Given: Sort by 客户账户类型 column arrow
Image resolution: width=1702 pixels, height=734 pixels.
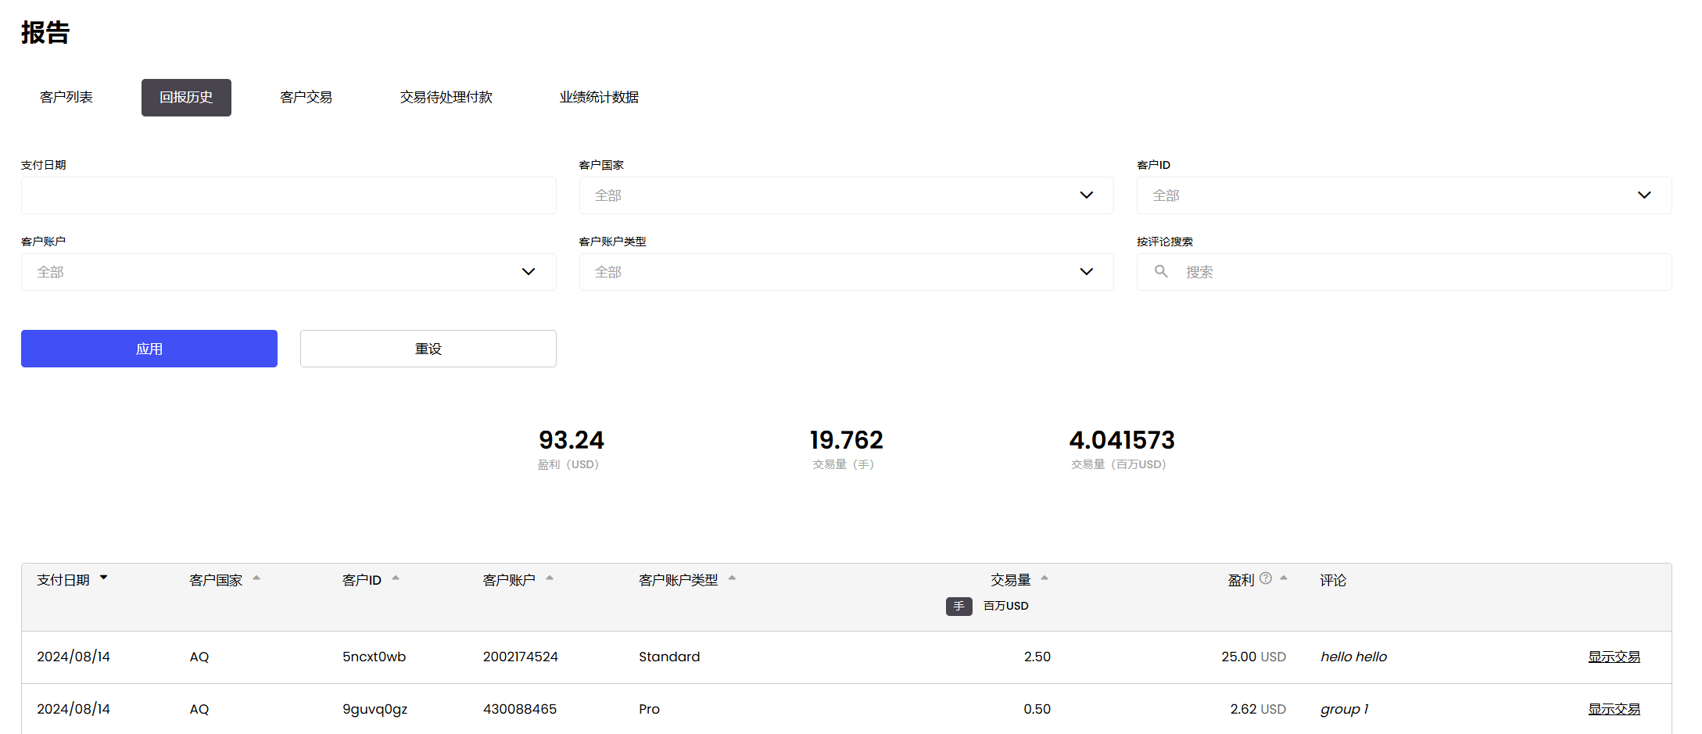Looking at the screenshot, I should coord(732,578).
